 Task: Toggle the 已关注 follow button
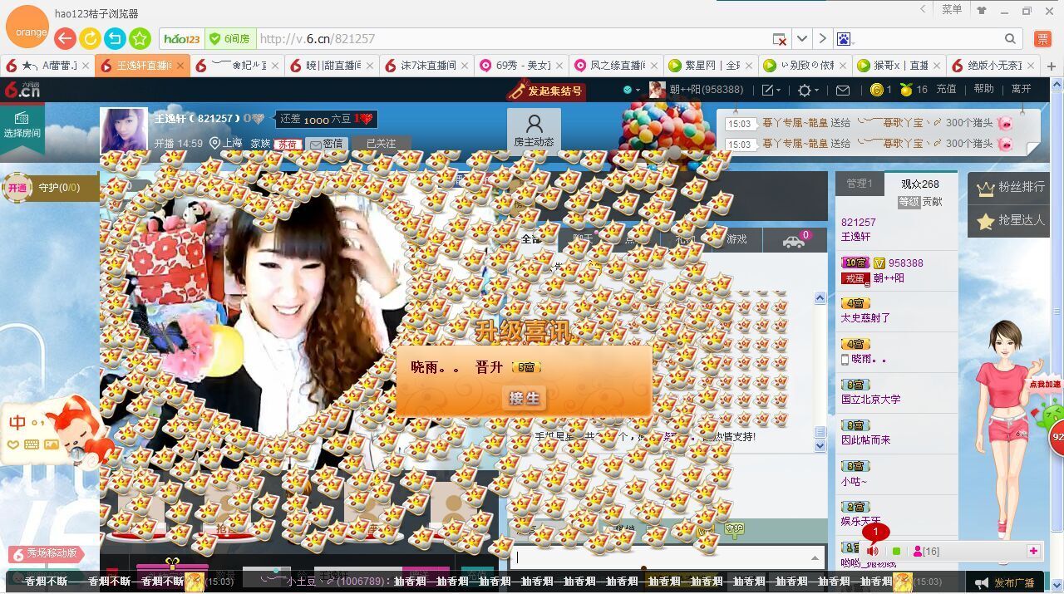[x=382, y=144]
